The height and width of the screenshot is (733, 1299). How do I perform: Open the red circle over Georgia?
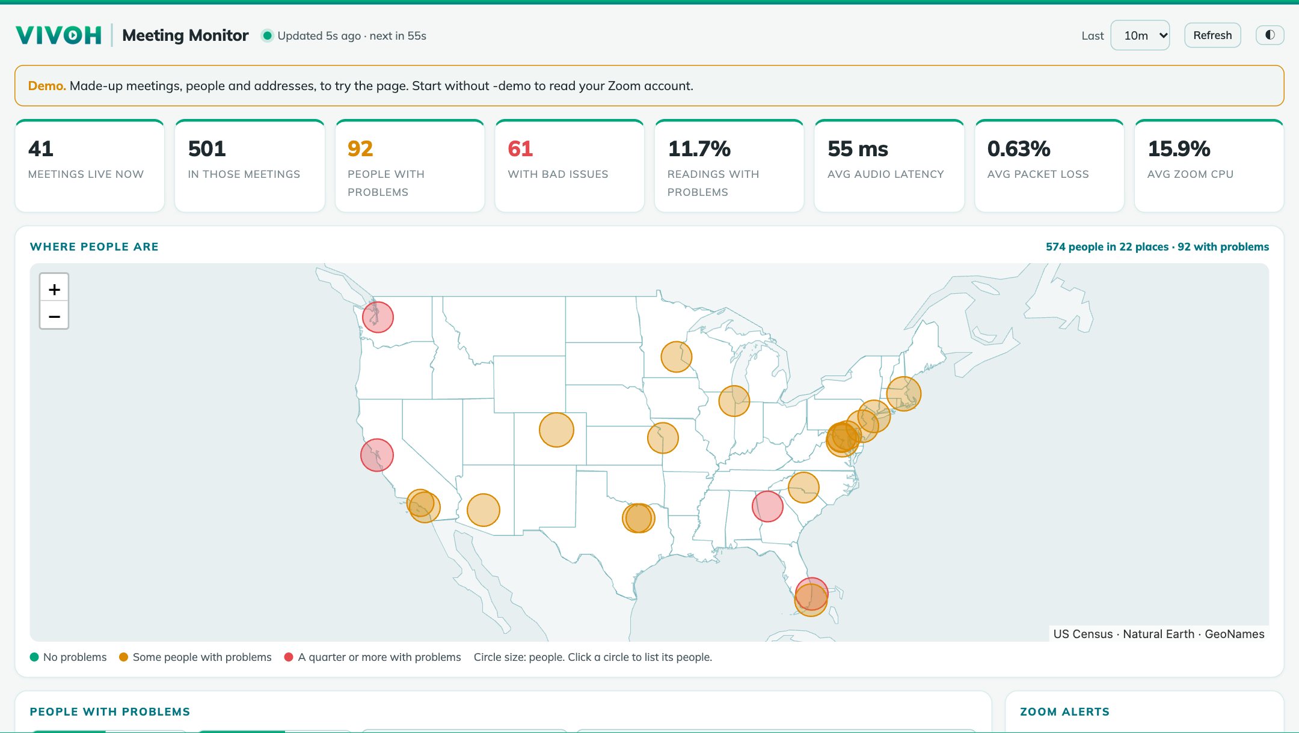click(767, 506)
